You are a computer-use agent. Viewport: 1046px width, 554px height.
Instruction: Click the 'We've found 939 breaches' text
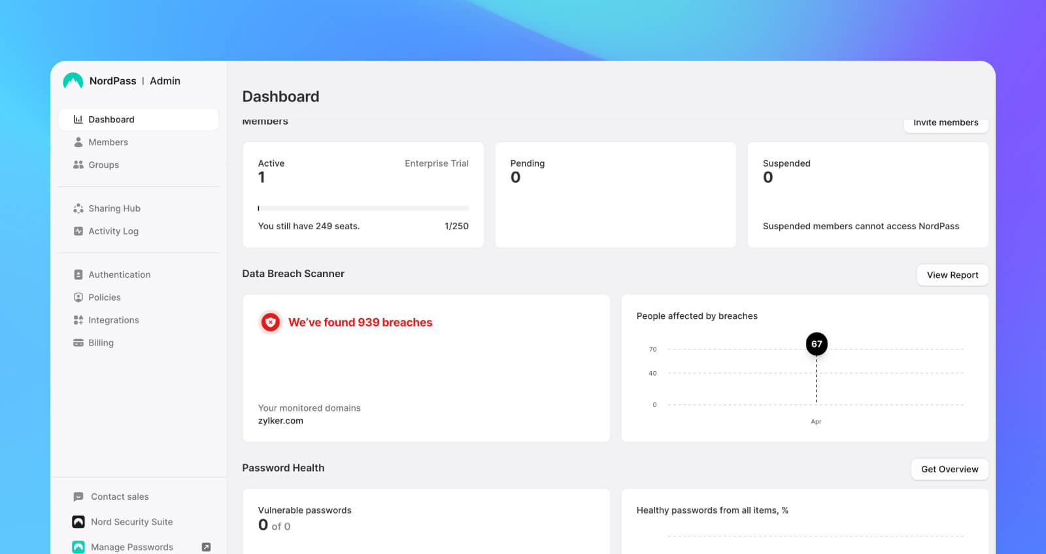click(360, 322)
